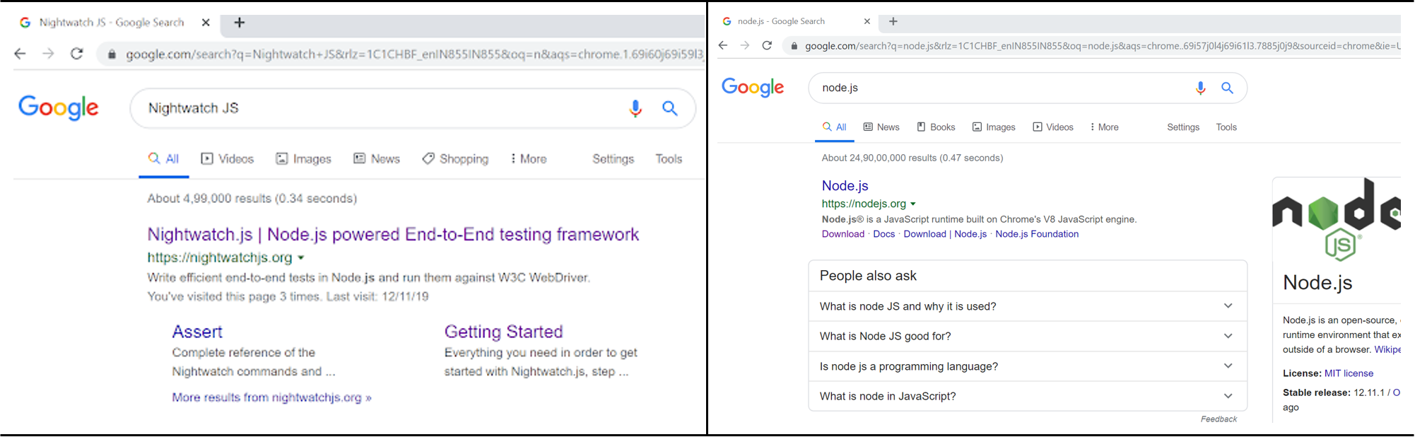Click voice search microphone in node.js search

[x=1200, y=88]
